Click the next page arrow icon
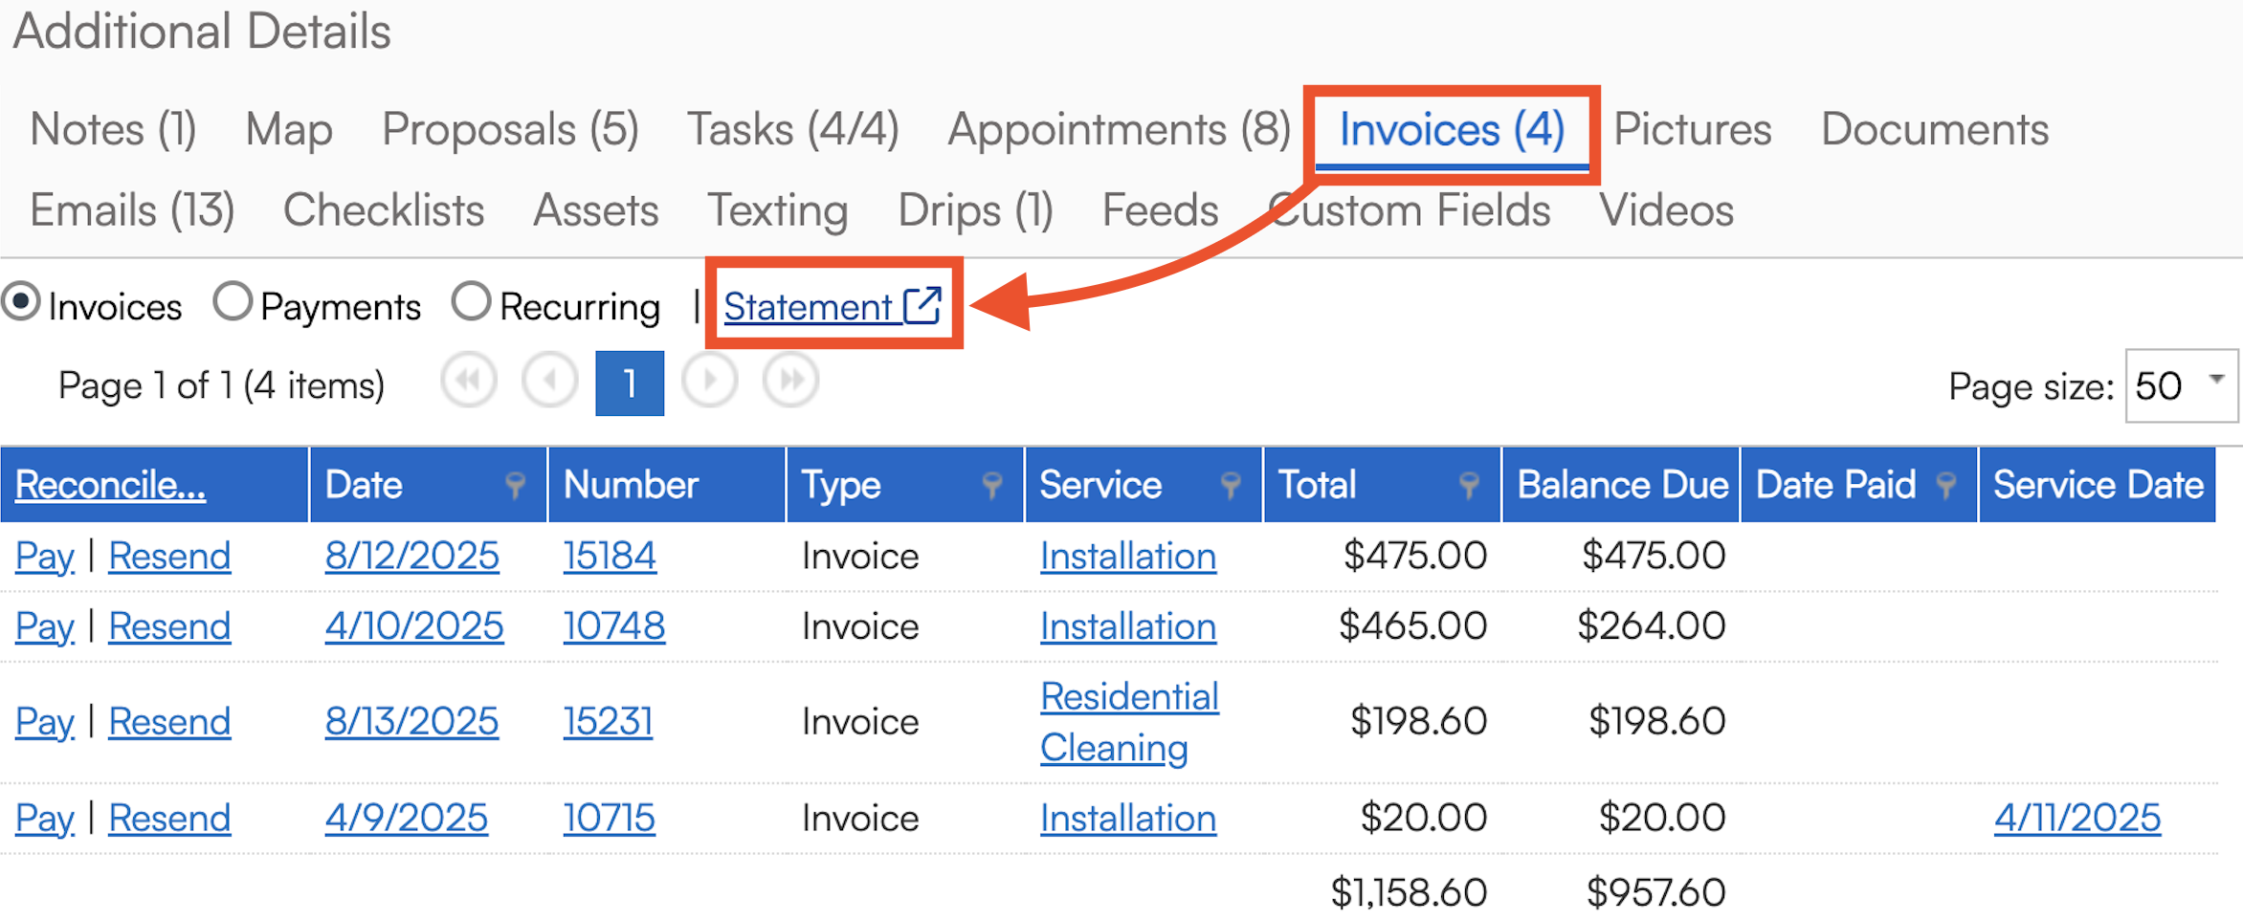The height and width of the screenshot is (920, 2243). coord(709,382)
